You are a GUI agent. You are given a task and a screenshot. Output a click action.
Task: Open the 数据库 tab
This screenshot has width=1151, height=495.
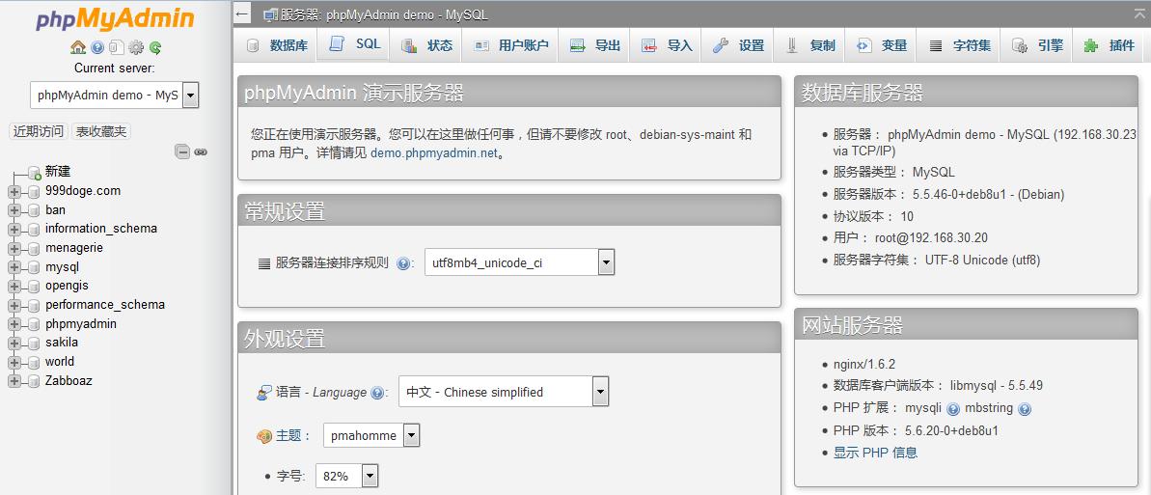[276, 45]
